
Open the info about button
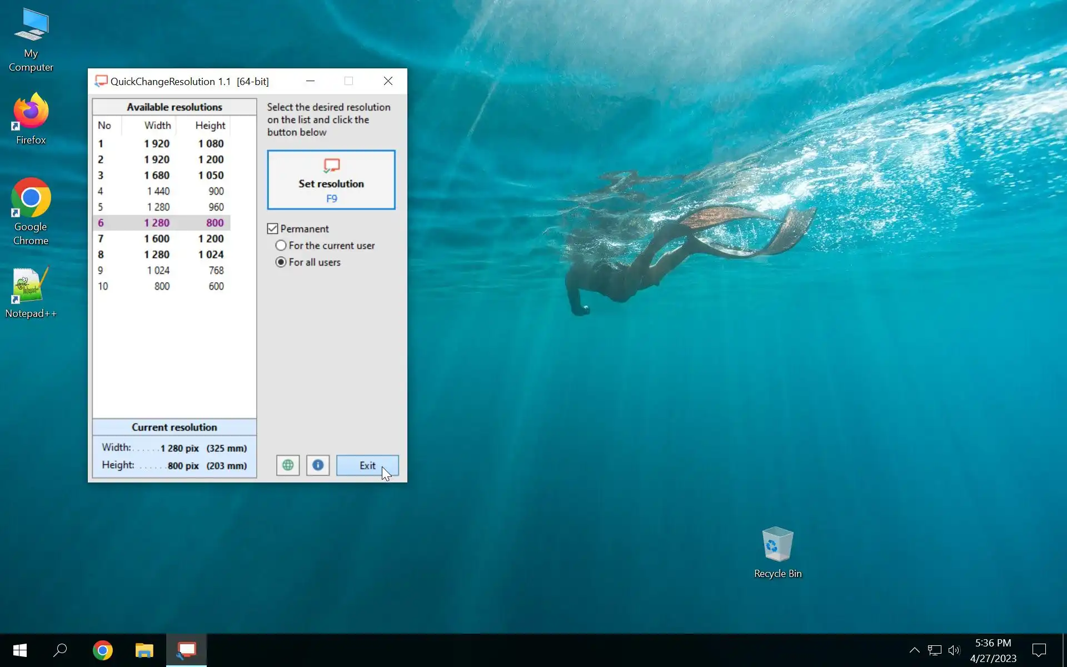click(318, 465)
